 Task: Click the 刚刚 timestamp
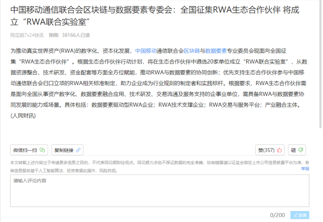pos(53,35)
